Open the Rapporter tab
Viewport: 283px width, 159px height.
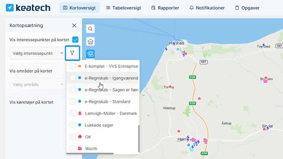click(165, 8)
